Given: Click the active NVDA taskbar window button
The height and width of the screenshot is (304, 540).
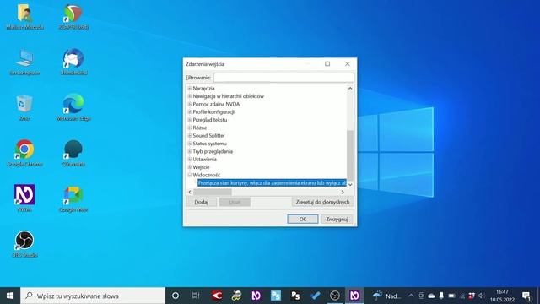Looking at the screenshot, I should [354, 296].
